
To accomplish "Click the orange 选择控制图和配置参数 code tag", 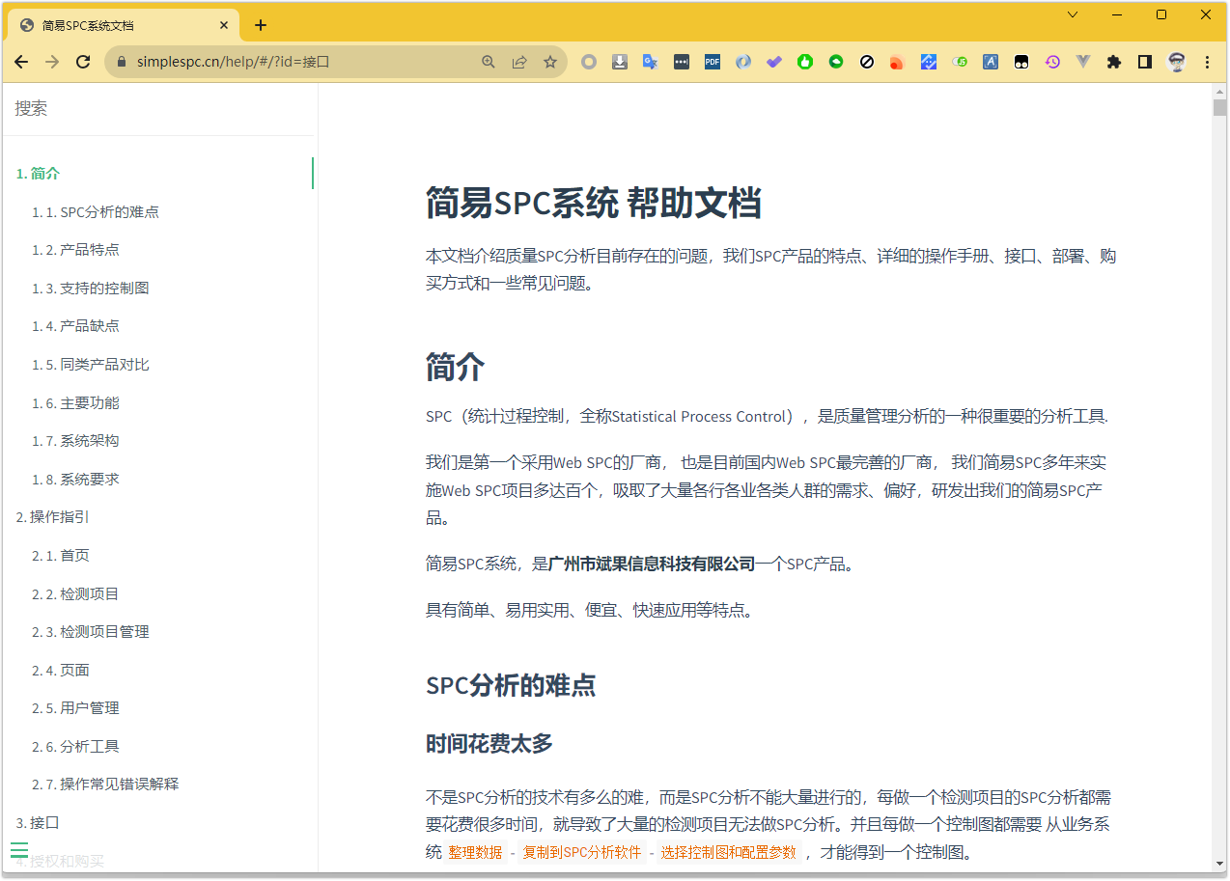I will pyautogui.click(x=729, y=852).
